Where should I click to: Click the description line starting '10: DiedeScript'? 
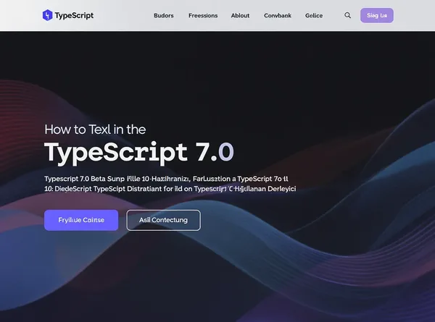pos(170,188)
